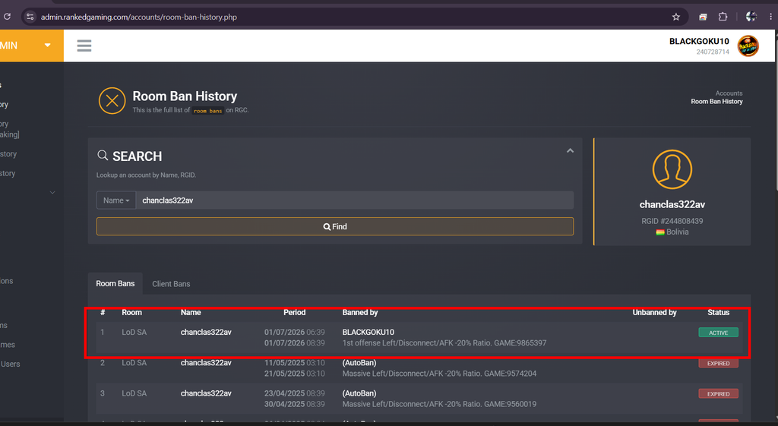Click the 1st offense reason GAME:9865397 text
The height and width of the screenshot is (426, 778).
[444, 343]
